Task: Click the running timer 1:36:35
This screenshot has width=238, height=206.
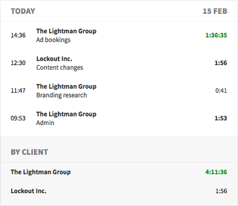Action: click(x=216, y=35)
